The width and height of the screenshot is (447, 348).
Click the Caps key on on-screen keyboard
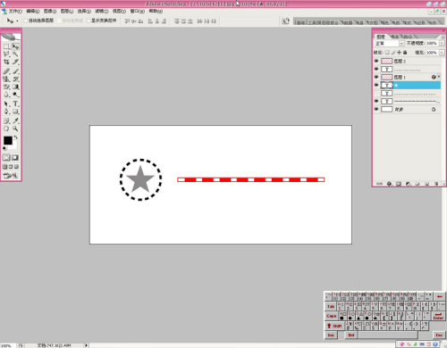(x=331, y=316)
